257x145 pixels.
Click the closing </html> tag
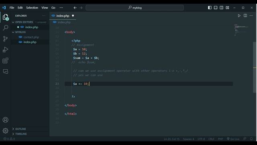pyautogui.click(x=71, y=114)
